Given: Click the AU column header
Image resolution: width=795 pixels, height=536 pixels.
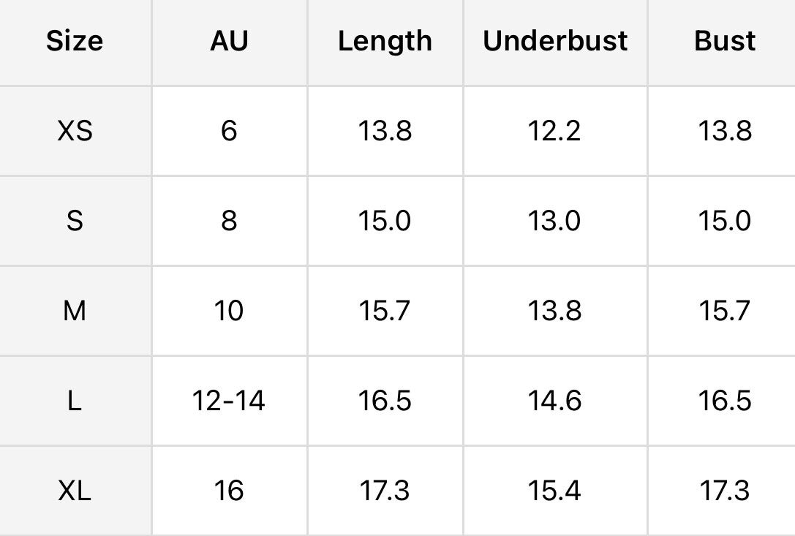Looking at the screenshot, I should point(229,41).
